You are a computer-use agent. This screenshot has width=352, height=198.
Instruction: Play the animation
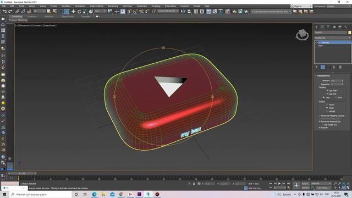[279, 184]
